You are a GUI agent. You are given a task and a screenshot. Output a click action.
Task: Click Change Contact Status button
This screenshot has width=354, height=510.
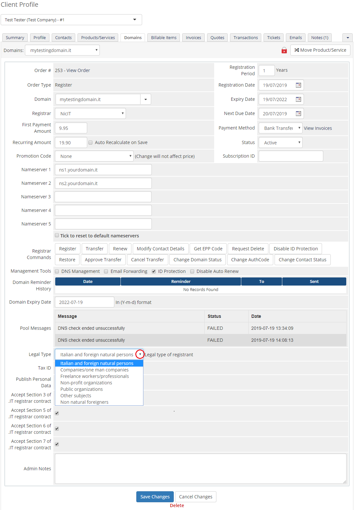tap(303, 260)
